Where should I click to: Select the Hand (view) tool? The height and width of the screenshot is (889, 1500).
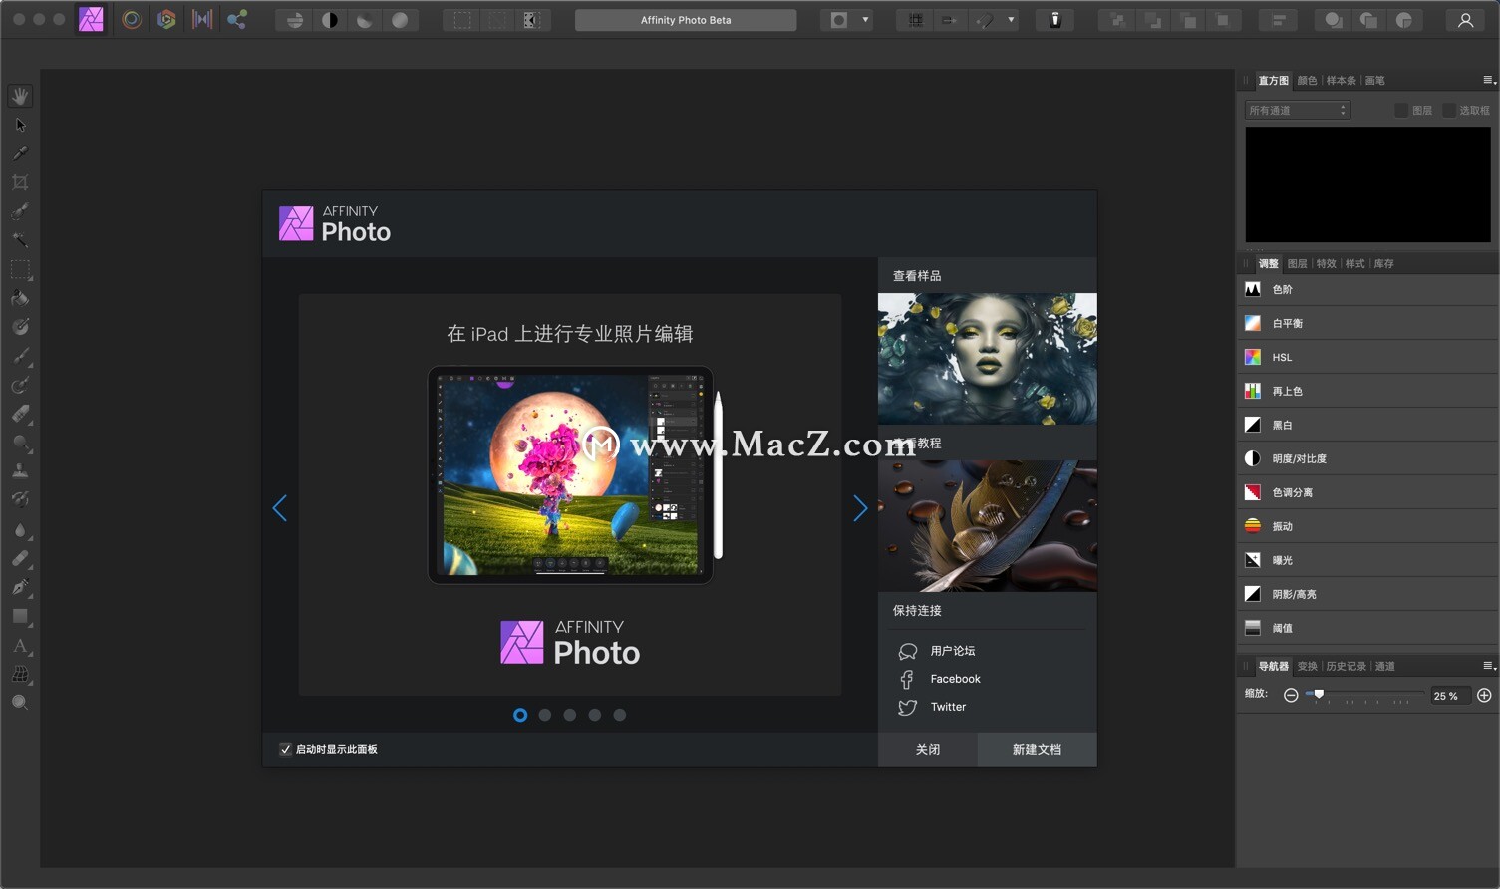click(20, 95)
